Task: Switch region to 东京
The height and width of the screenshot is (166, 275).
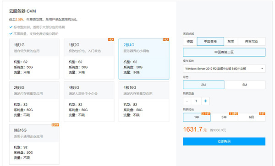Action: click(x=231, y=42)
